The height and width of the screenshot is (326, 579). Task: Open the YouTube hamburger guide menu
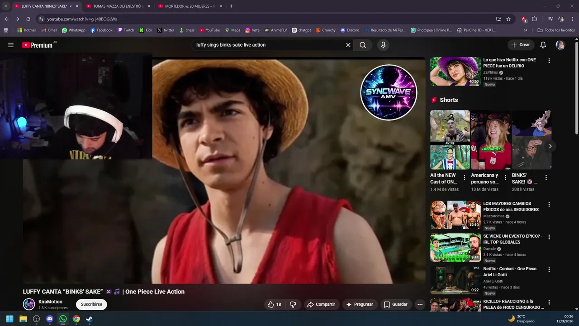coord(11,45)
